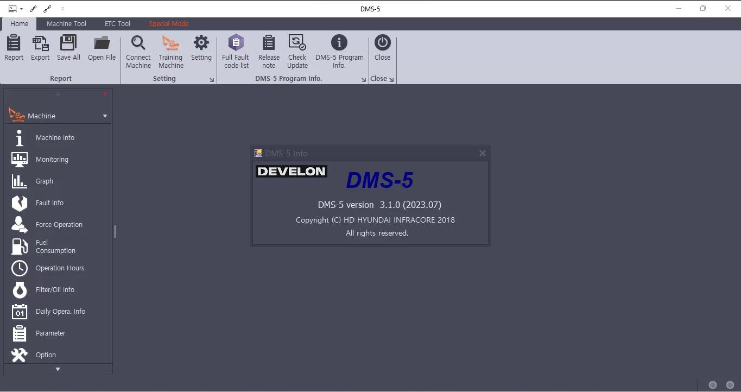Click the All rights reserved text
The image size is (741, 392).
pyautogui.click(x=377, y=233)
